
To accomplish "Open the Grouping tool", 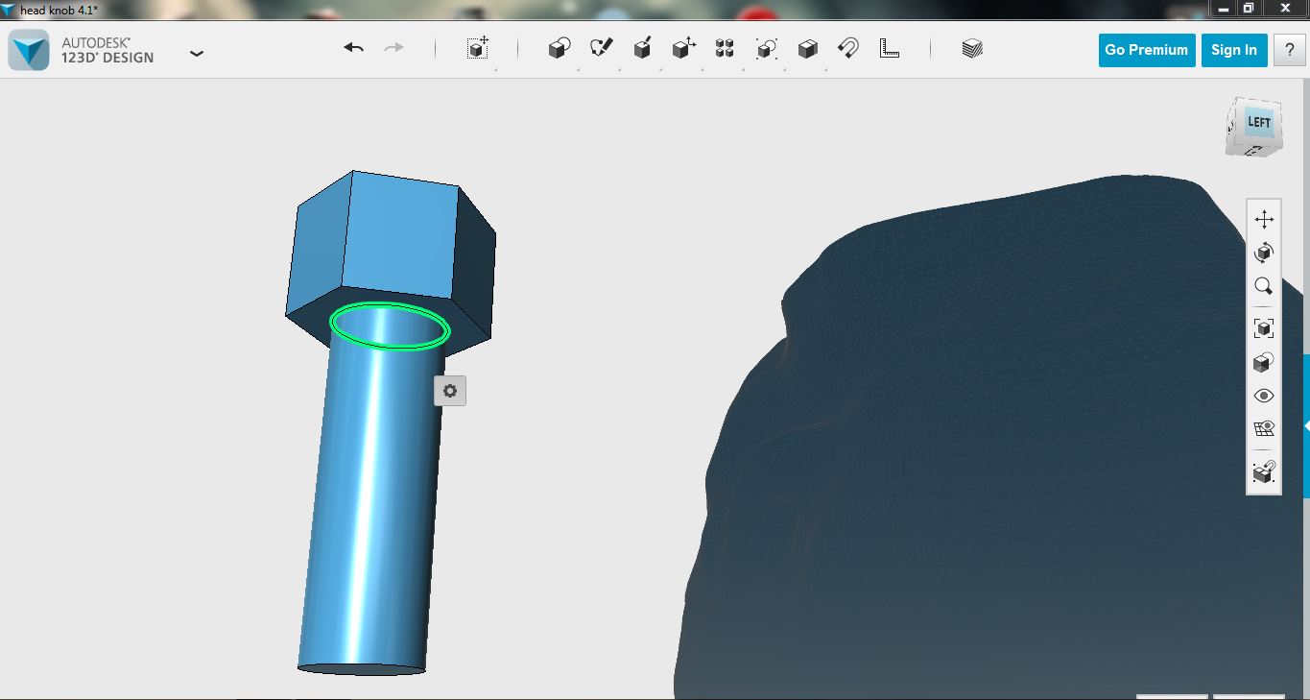I will (766, 49).
